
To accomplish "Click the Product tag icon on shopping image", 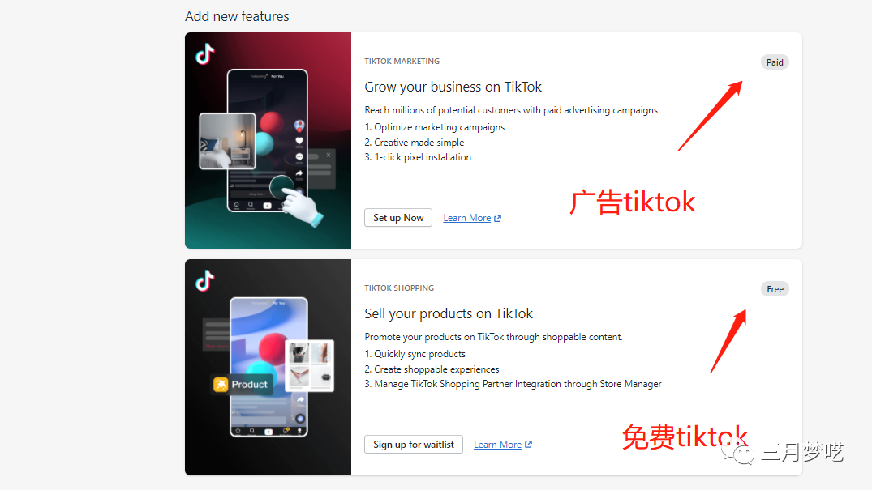I will click(221, 385).
